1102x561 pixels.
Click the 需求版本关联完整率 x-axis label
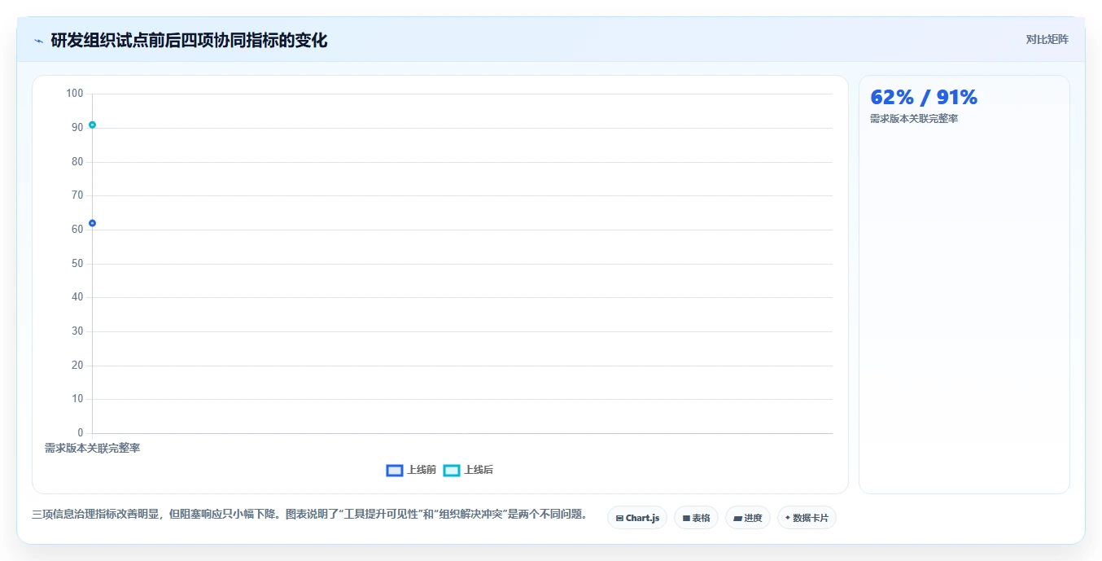92,448
